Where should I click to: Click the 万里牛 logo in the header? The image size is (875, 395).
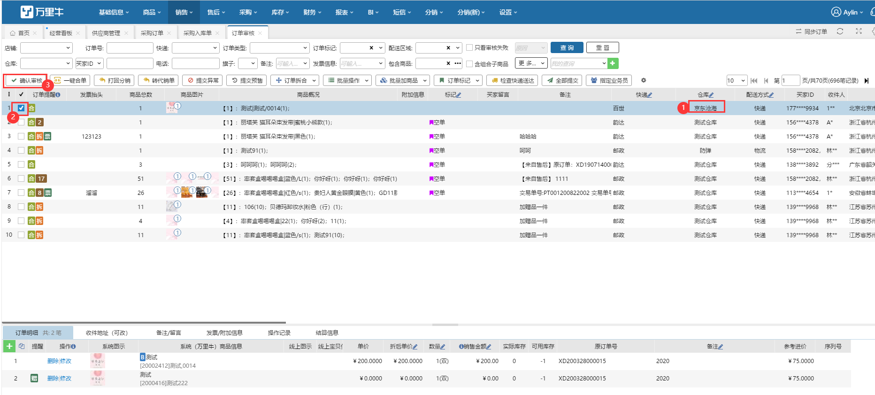[x=42, y=12]
